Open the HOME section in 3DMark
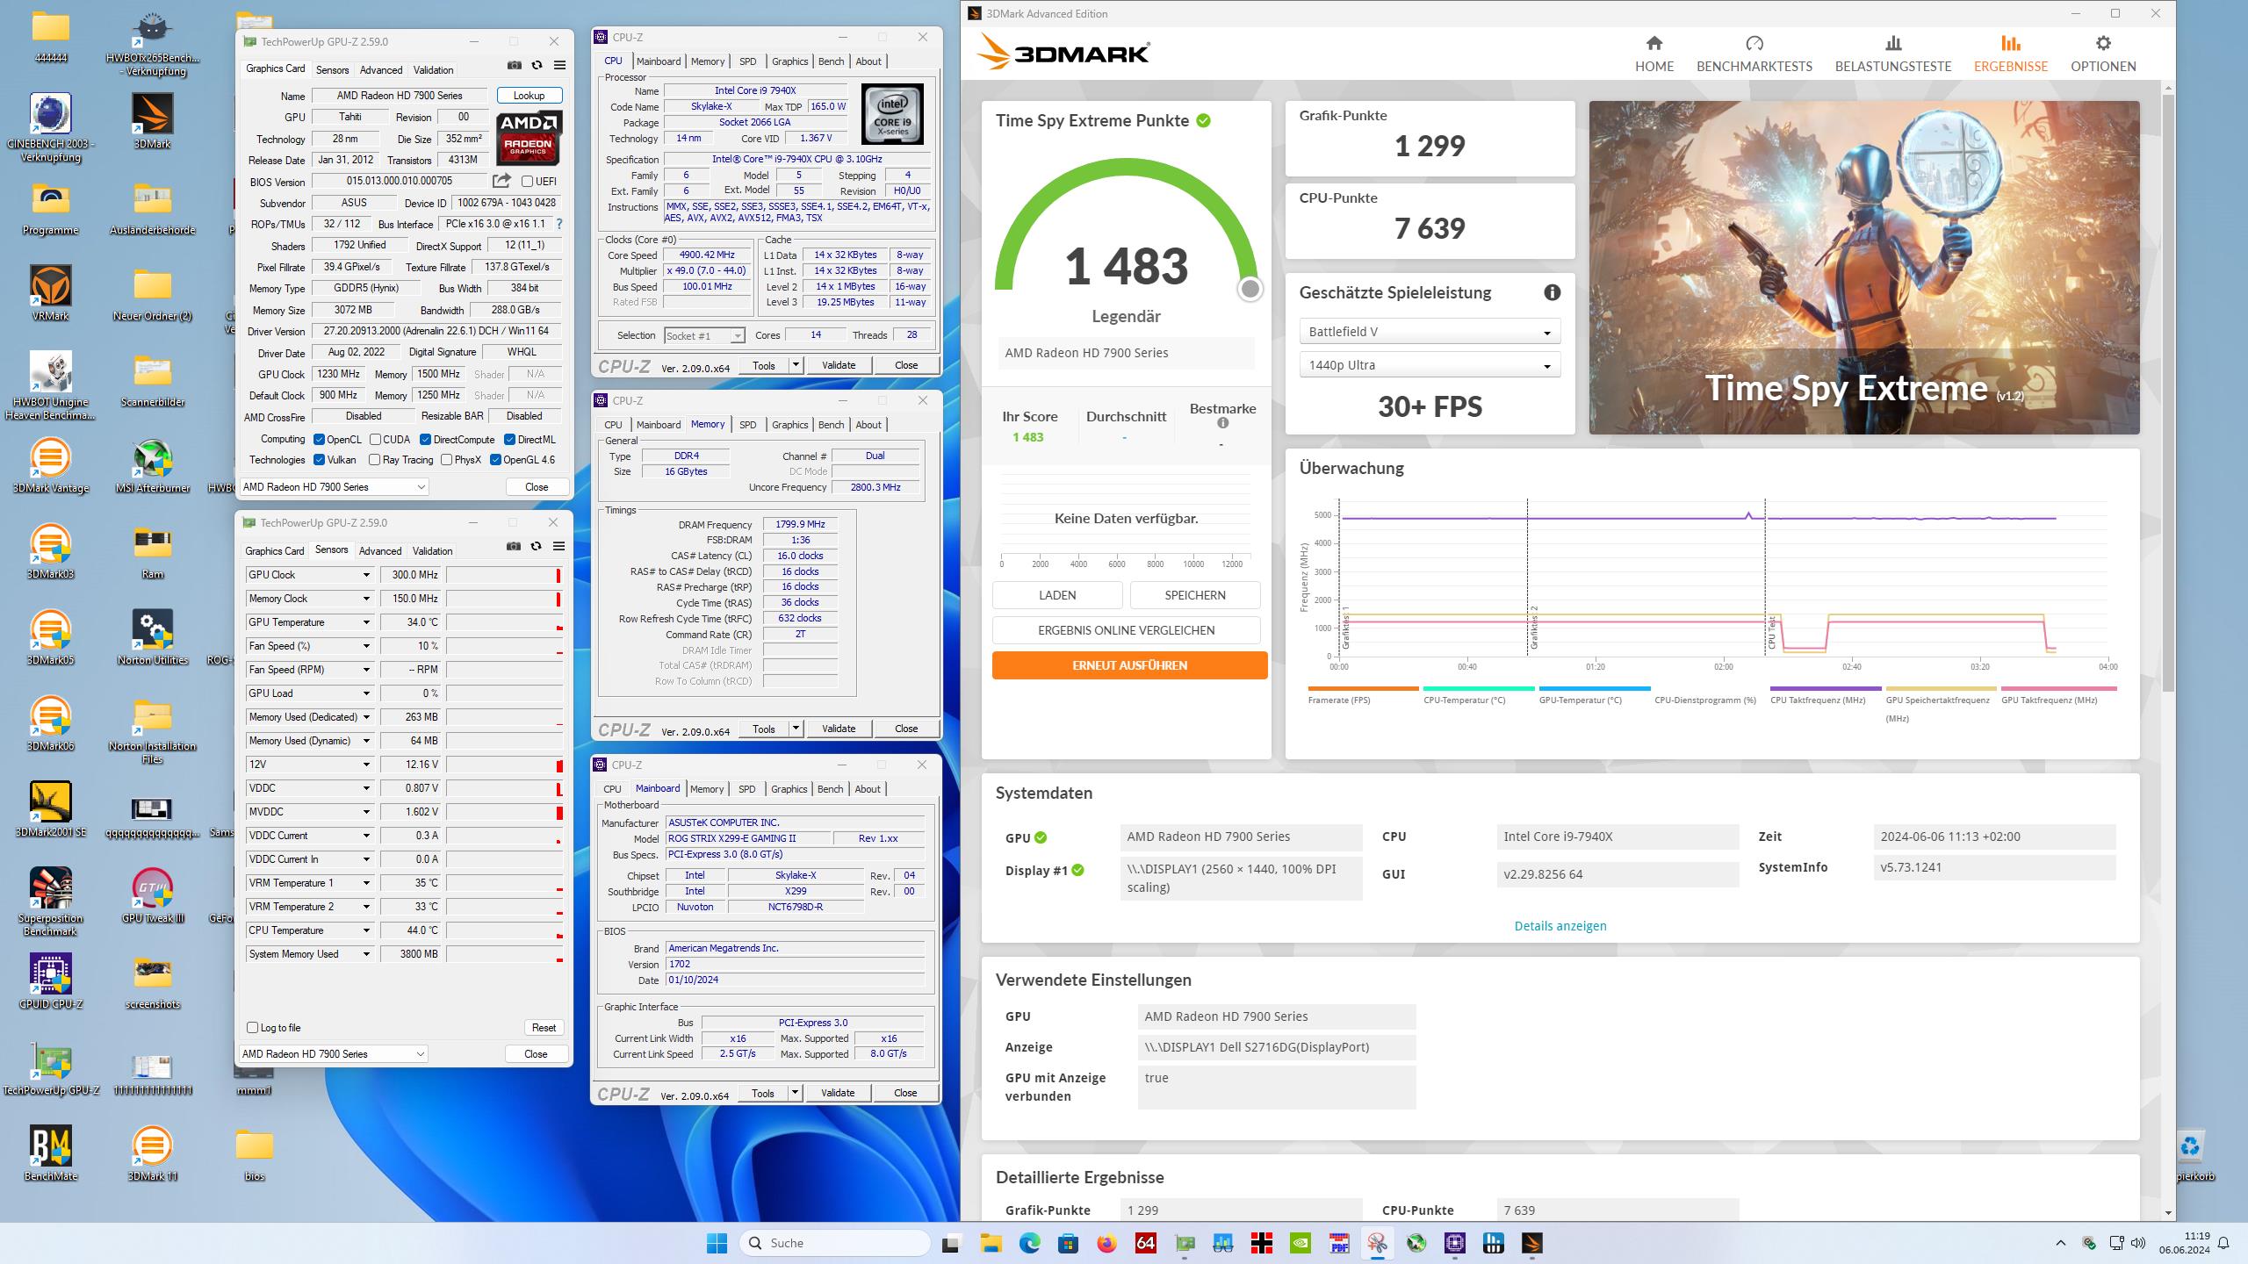 (1654, 54)
